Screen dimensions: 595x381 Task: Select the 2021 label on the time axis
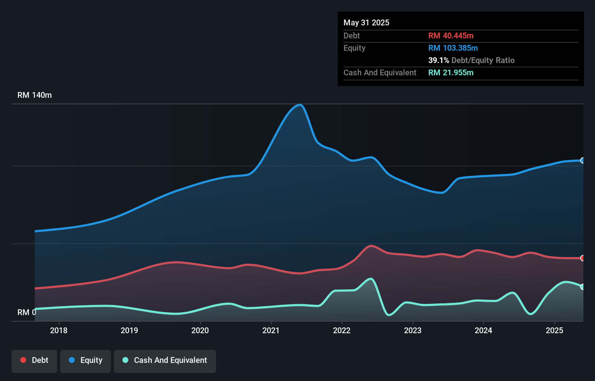(271, 330)
